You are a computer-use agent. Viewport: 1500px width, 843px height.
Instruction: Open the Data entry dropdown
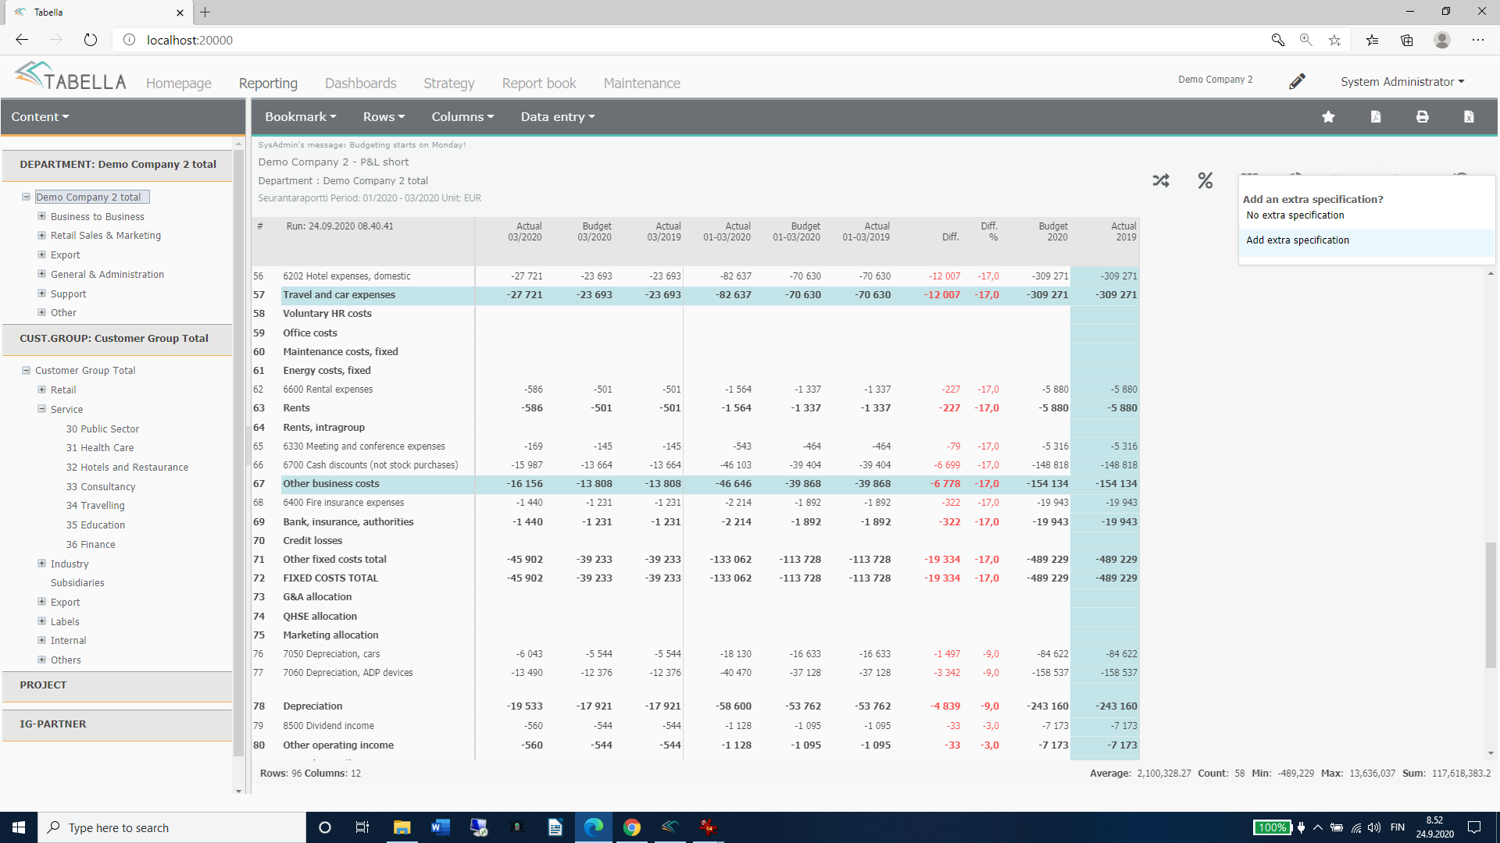[x=558, y=117]
